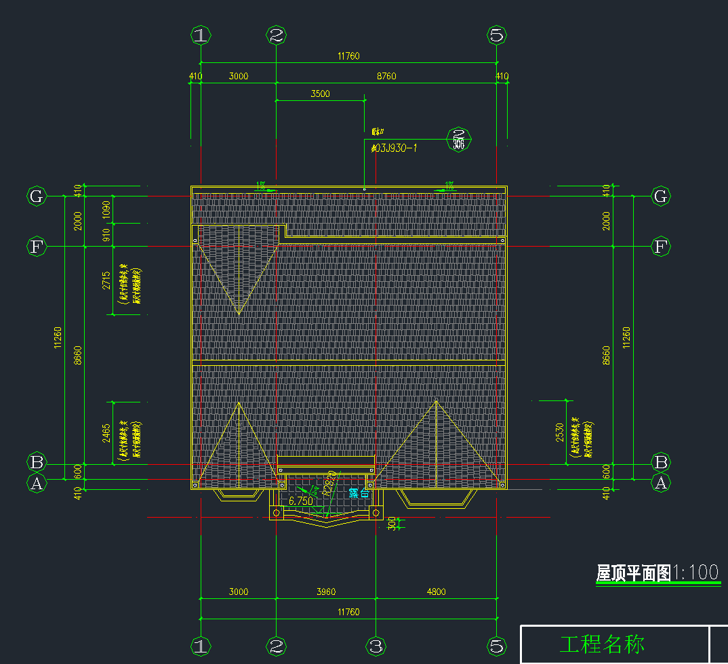Image resolution: width=728 pixels, height=664 pixels.
Task: Select the 2530 dimension on right side
Action: pos(559,432)
